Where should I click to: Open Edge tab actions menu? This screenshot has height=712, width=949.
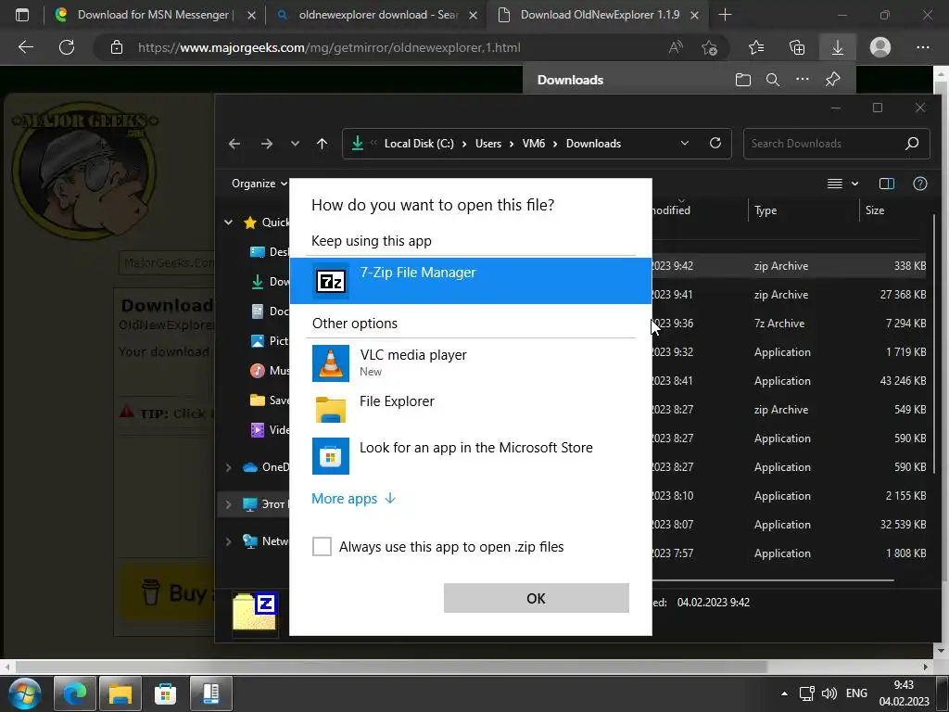(22, 15)
